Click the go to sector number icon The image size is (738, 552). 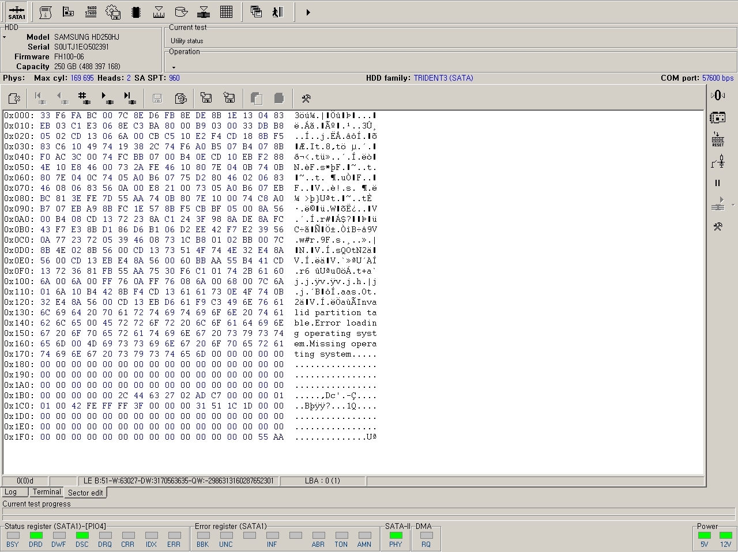point(84,99)
